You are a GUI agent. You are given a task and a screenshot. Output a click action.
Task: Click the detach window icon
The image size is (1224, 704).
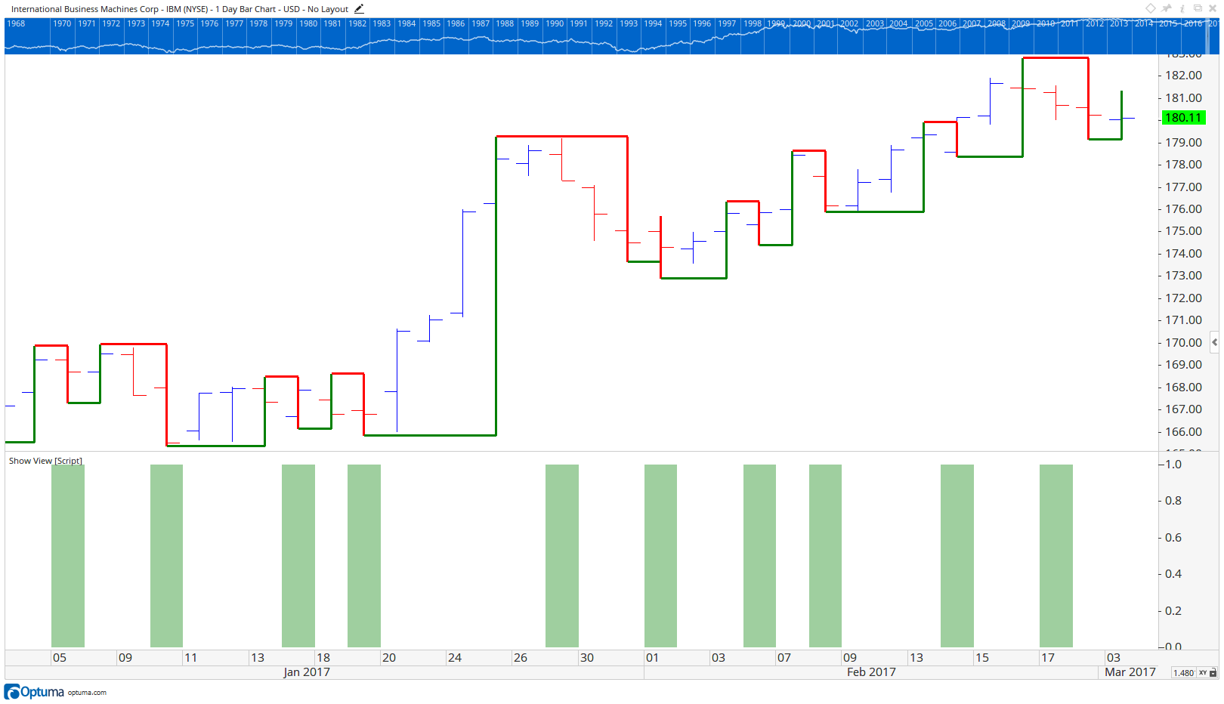(x=1198, y=8)
